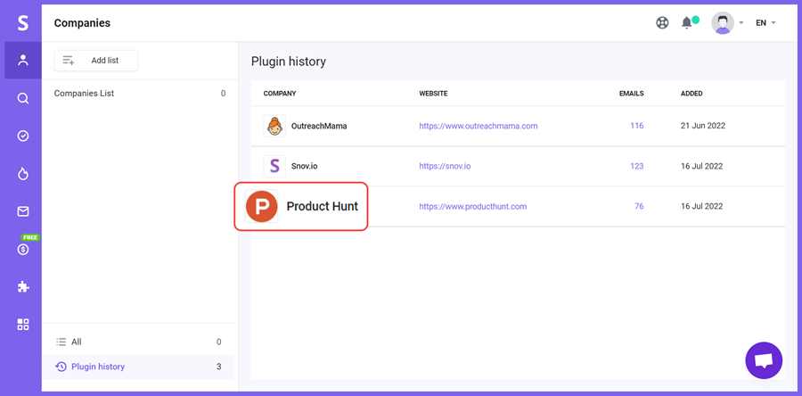Open the notifications bell icon

coord(687,23)
